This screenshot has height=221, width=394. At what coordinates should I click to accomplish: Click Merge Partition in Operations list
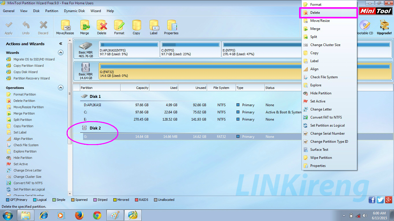[24, 113]
